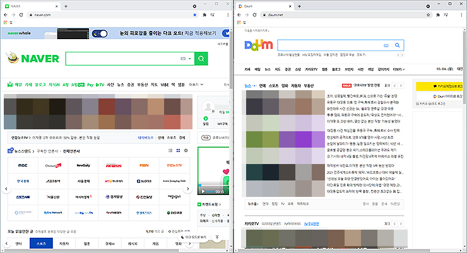This screenshot has width=467, height=253.
Task: Expand Naver search autocomplete dropdown arrow
Action: (x=190, y=59)
